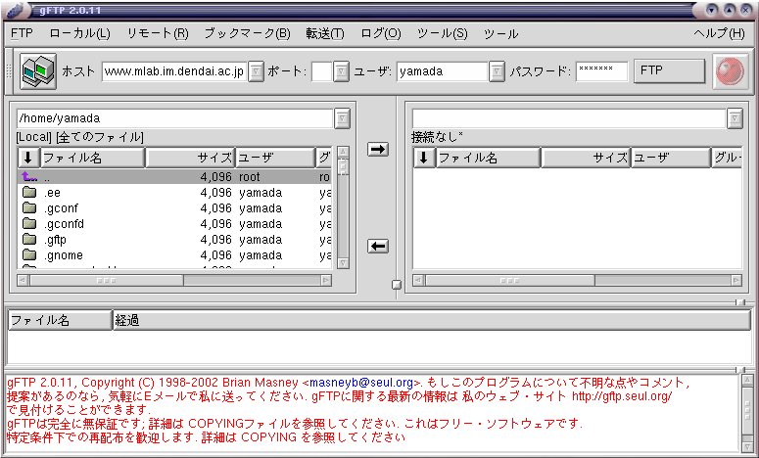Click the host address input field
759x458 pixels.
[174, 71]
